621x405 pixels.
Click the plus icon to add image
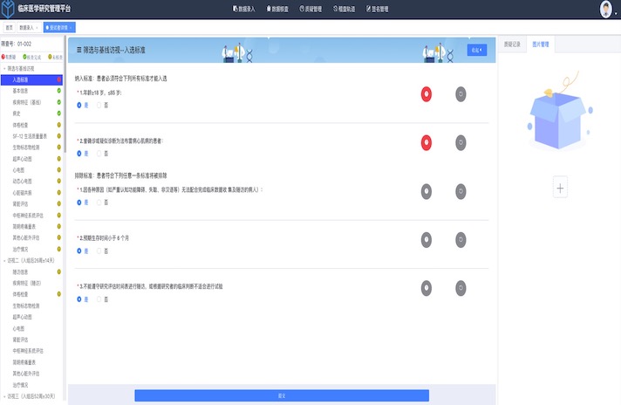coord(560,188)
